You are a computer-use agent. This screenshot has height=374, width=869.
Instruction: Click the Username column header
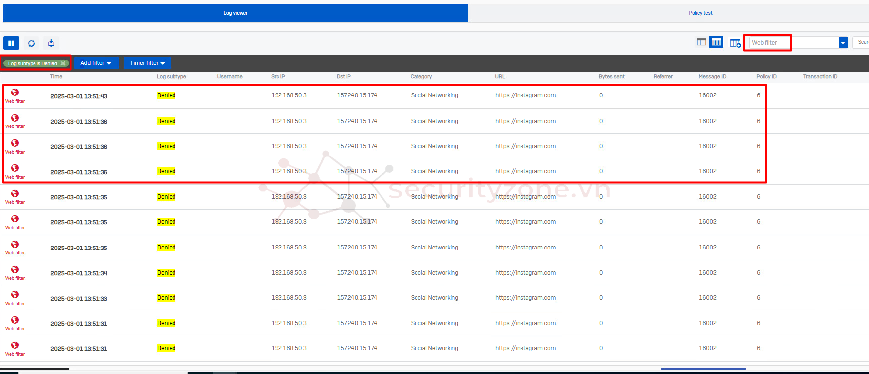pyautogui.click(x=230, y=77)
